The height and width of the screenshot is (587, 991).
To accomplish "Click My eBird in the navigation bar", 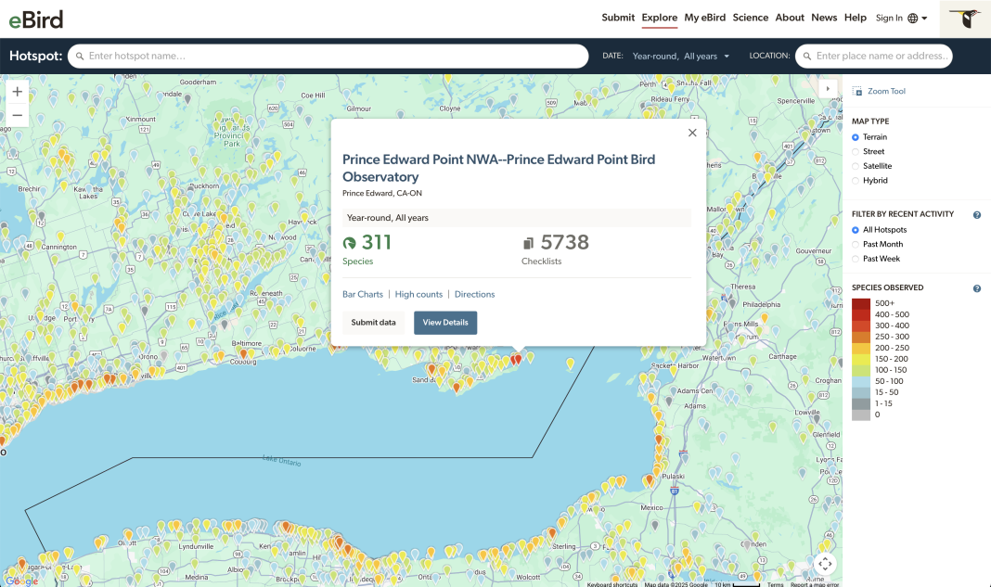I will pos(705,18).
